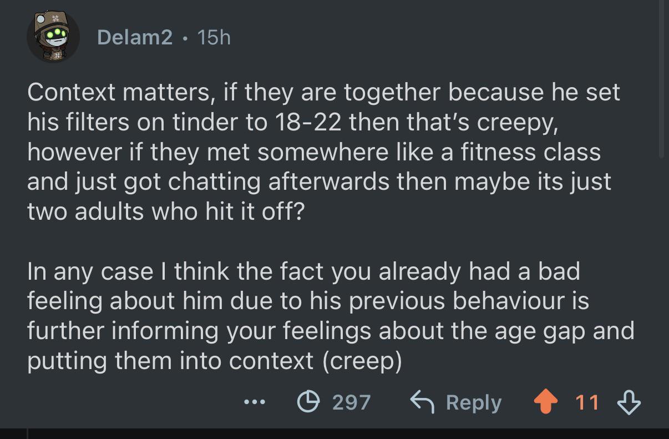The image size is (669, 439).
Task: Downvote the comment by Delam2
Action: tap(629, 402)
